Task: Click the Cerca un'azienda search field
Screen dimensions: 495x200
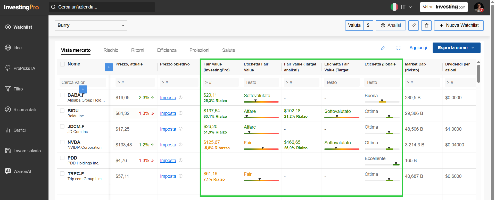Action: 102,7
